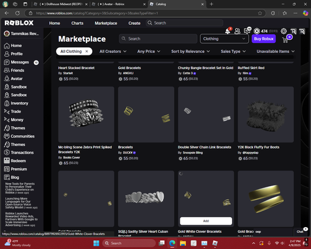Refresh the browser page
311x249 pixels.
coord(17,13)
